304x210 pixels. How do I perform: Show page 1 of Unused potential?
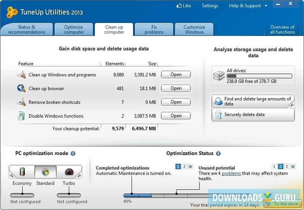(274, 166)
